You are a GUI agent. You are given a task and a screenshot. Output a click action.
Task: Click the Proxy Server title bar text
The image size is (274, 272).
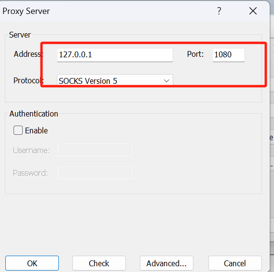pyautogui.click(x=26, y=12)
